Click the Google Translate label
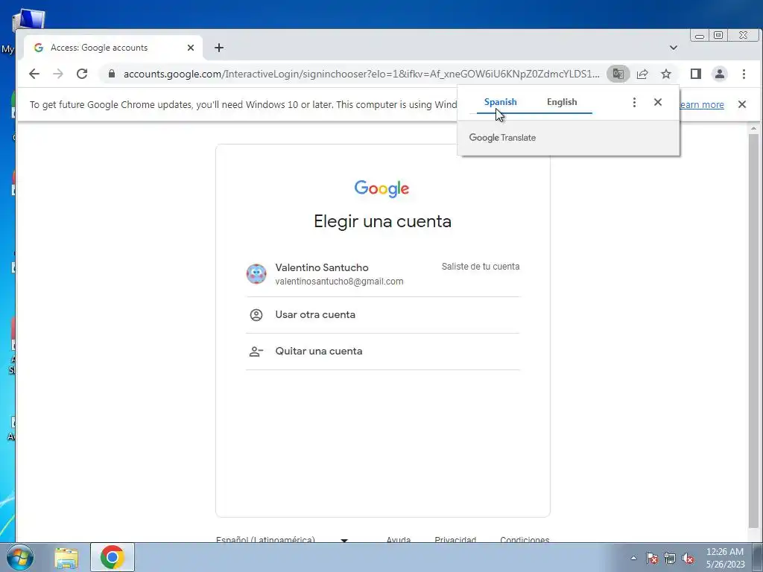This screenshot has width=763, height=572. coord(502,138)
